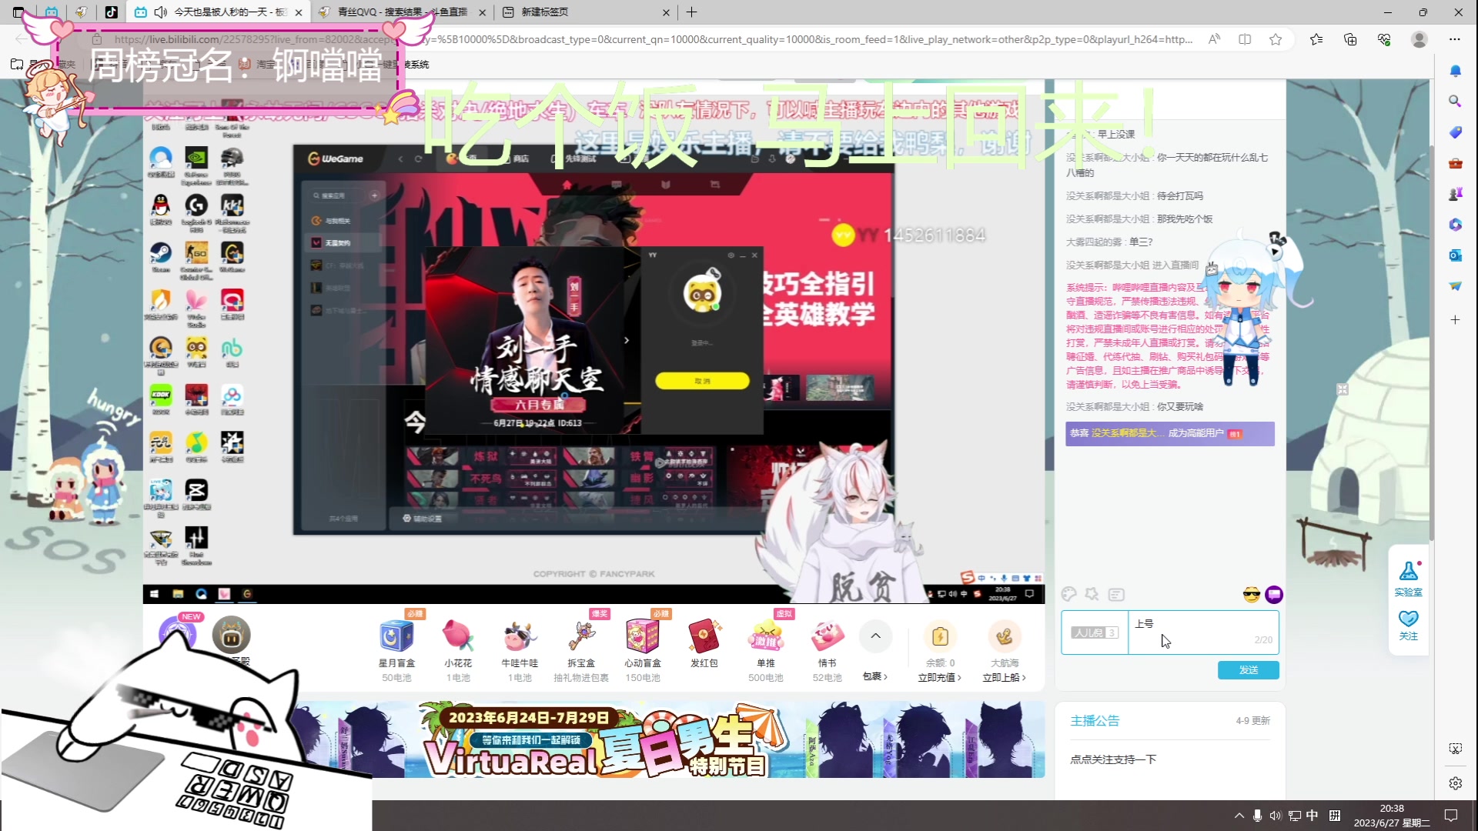Add a sidebar app with plus
The height and width of the screenshot is (831, 1478).
click(1455, 319)
